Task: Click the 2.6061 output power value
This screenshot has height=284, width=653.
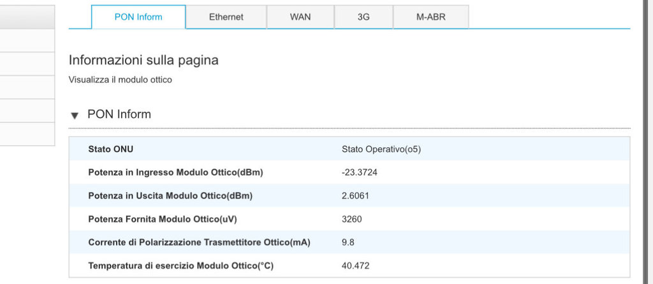Action: [x=355, y=196]
